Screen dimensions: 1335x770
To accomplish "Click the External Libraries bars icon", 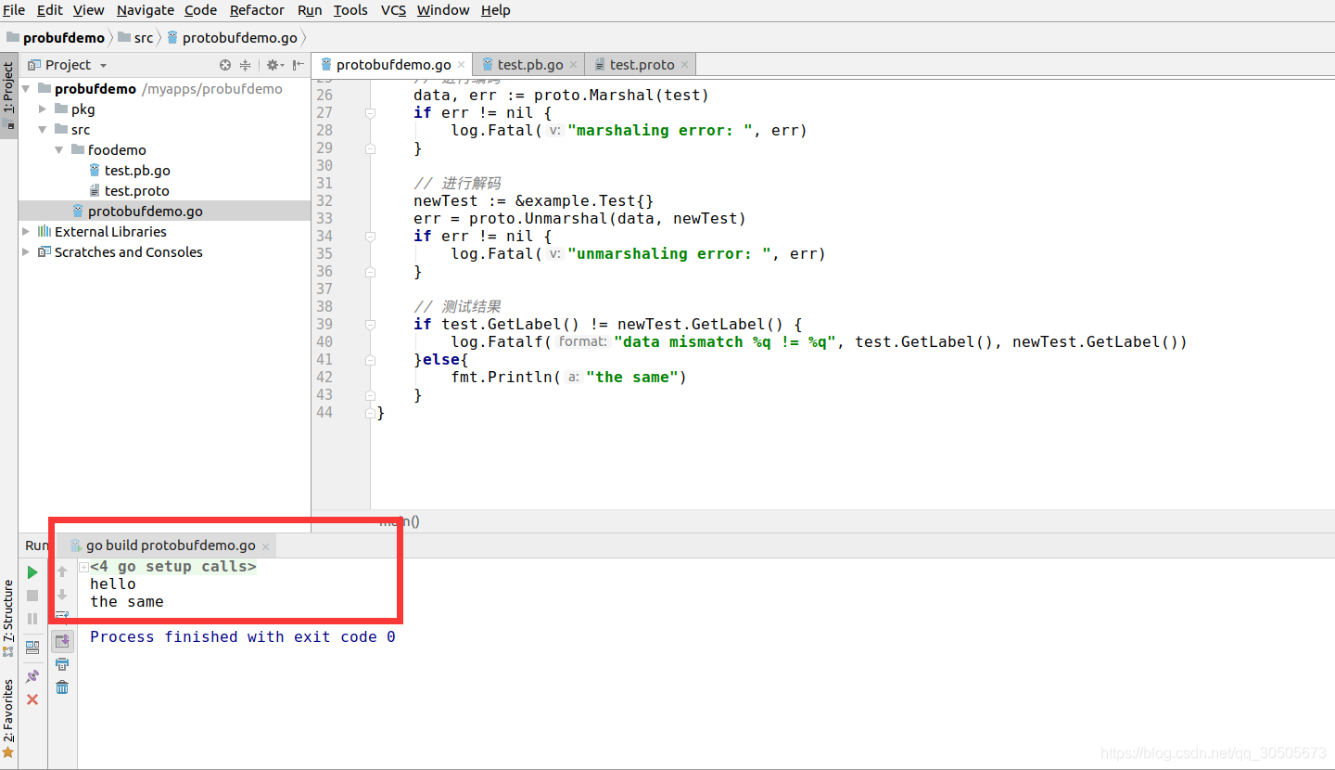I will point(44,232).
